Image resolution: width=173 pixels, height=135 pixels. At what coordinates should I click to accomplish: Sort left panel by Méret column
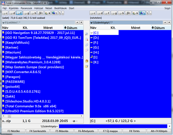53,28
